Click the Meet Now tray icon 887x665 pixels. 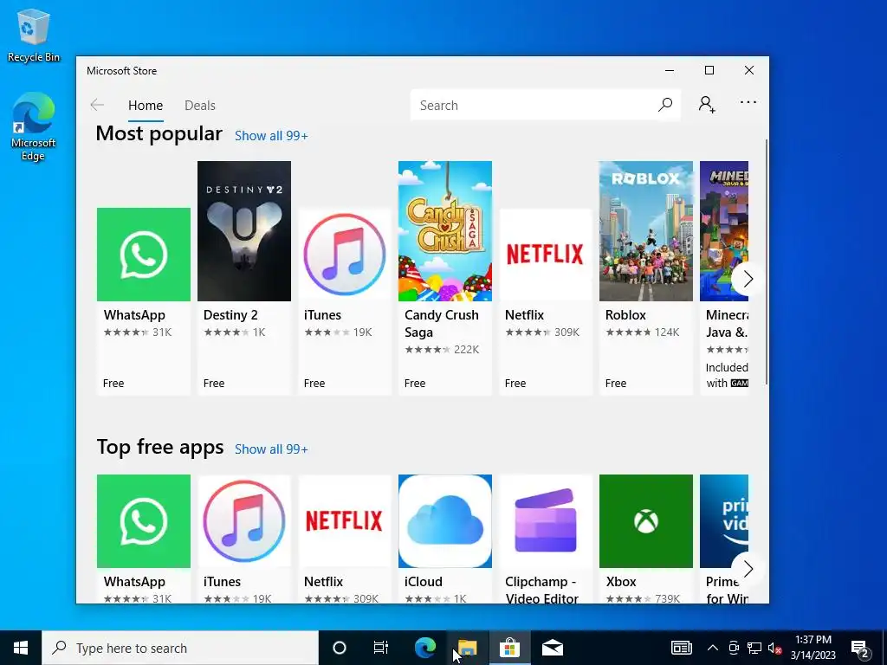pos(734,648)
